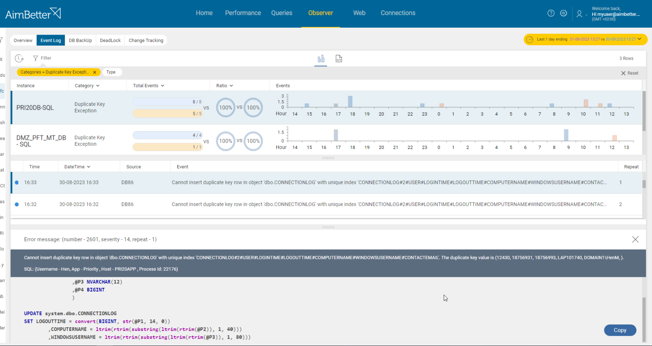
Task: Open the settings gear icon
Action: (564, 13)
